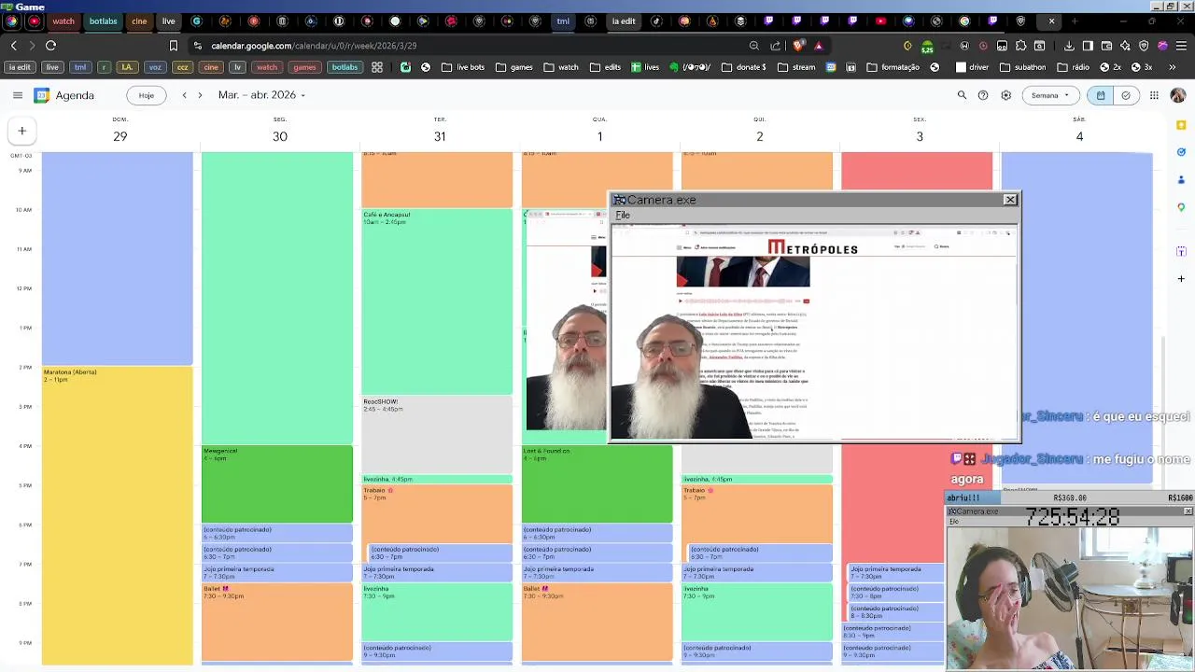Open browser Downloads icon

click(x=1069, y=46)
